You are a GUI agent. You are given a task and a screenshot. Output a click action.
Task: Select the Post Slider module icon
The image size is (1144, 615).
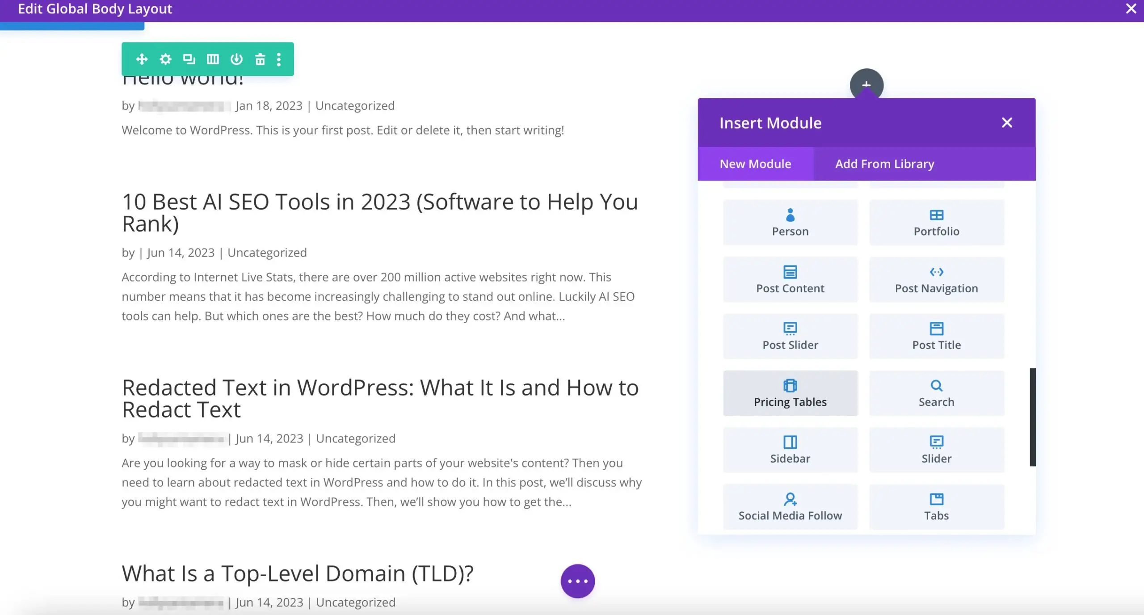coord(790,328)
